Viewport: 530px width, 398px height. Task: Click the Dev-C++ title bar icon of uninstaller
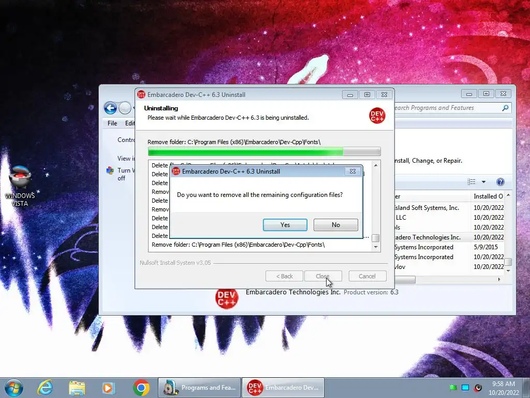(x=141, y=94)
